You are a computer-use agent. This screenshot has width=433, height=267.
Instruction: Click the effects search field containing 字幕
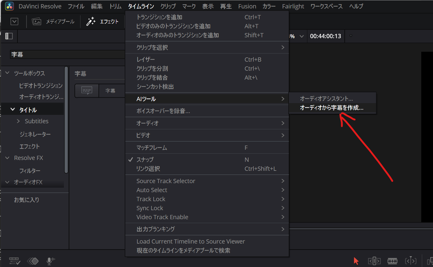(67, 54)
